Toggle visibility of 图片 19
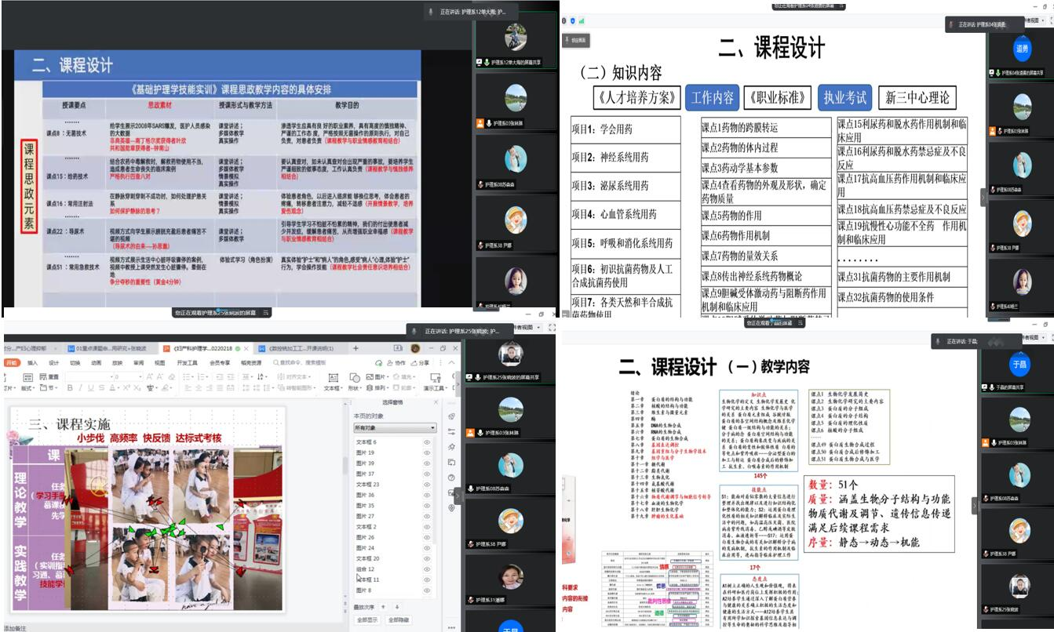The width and height of the screenshot is (1054, 632). tap(427, 452)
